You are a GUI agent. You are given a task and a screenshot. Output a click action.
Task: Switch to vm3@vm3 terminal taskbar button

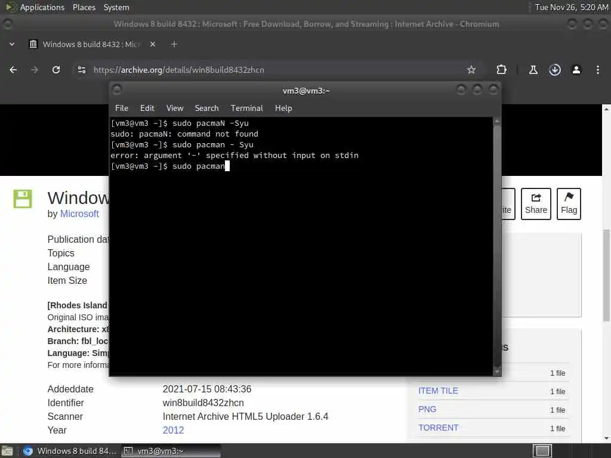pos(171,451)
